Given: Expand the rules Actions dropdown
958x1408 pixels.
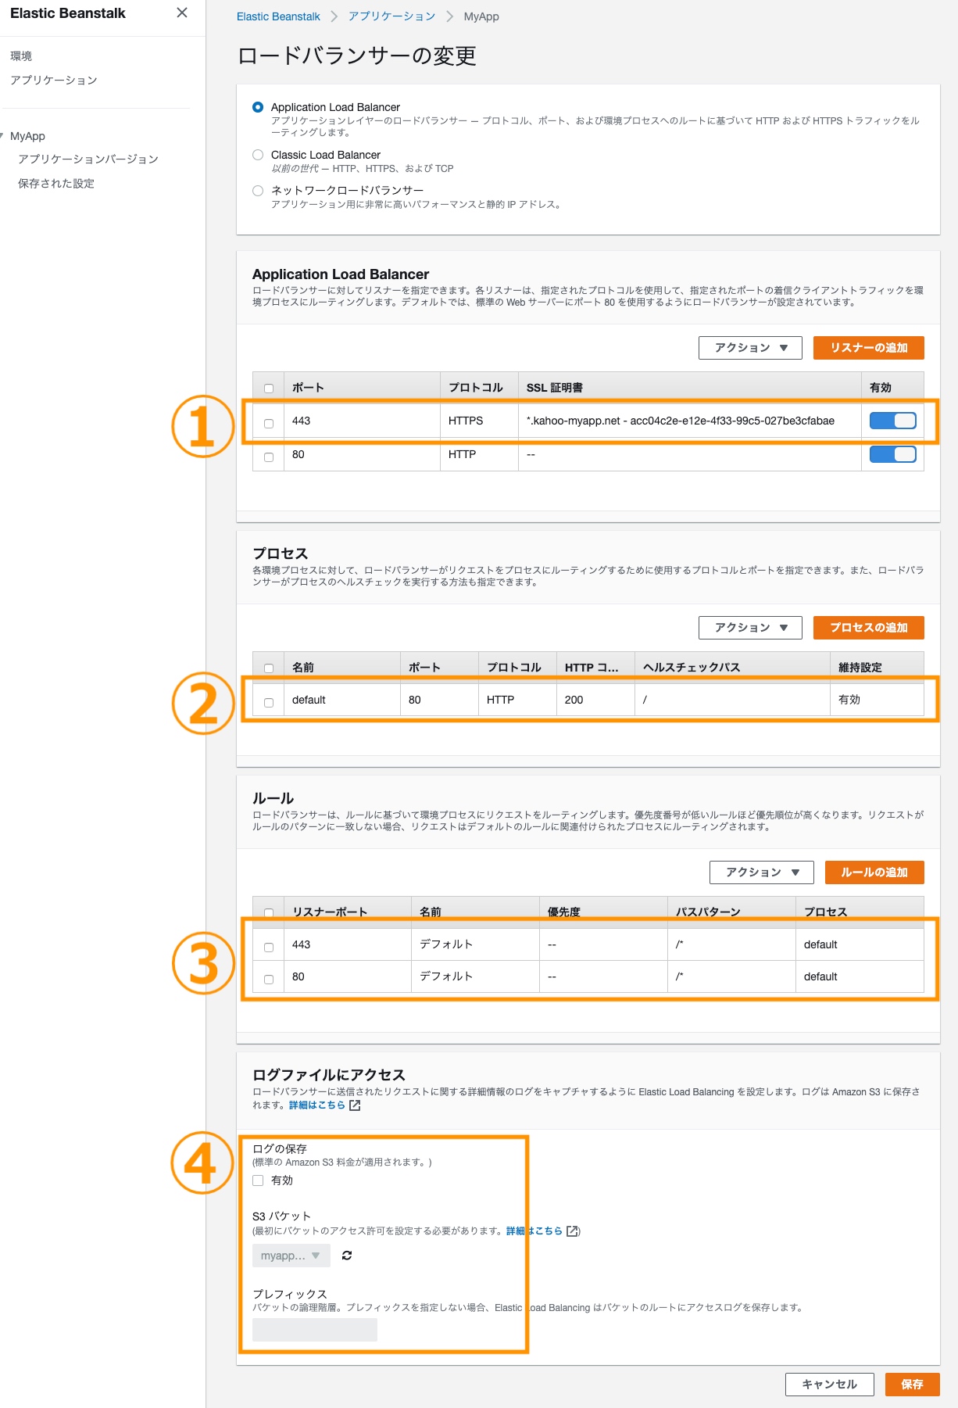Looking at the screenshot, I should click(761, 872).
